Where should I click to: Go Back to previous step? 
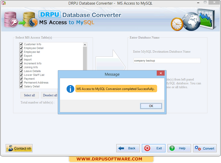[128, 148]
